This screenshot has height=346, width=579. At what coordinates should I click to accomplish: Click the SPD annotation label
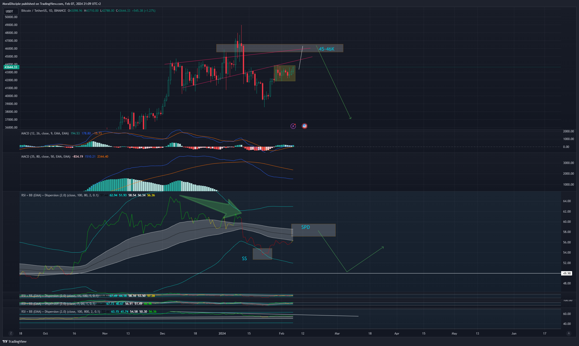tap(306, 227)
